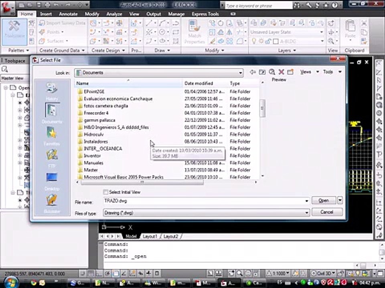Select the Documents shortcut in Places sidebar
Screen dimensions: 385x288
coord(52,113)
